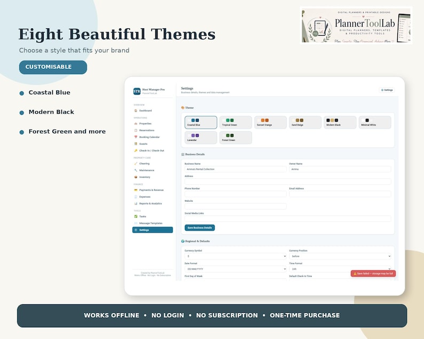
Task: Open Message Templates in the sidebar
Action: (x=153, y=223)
